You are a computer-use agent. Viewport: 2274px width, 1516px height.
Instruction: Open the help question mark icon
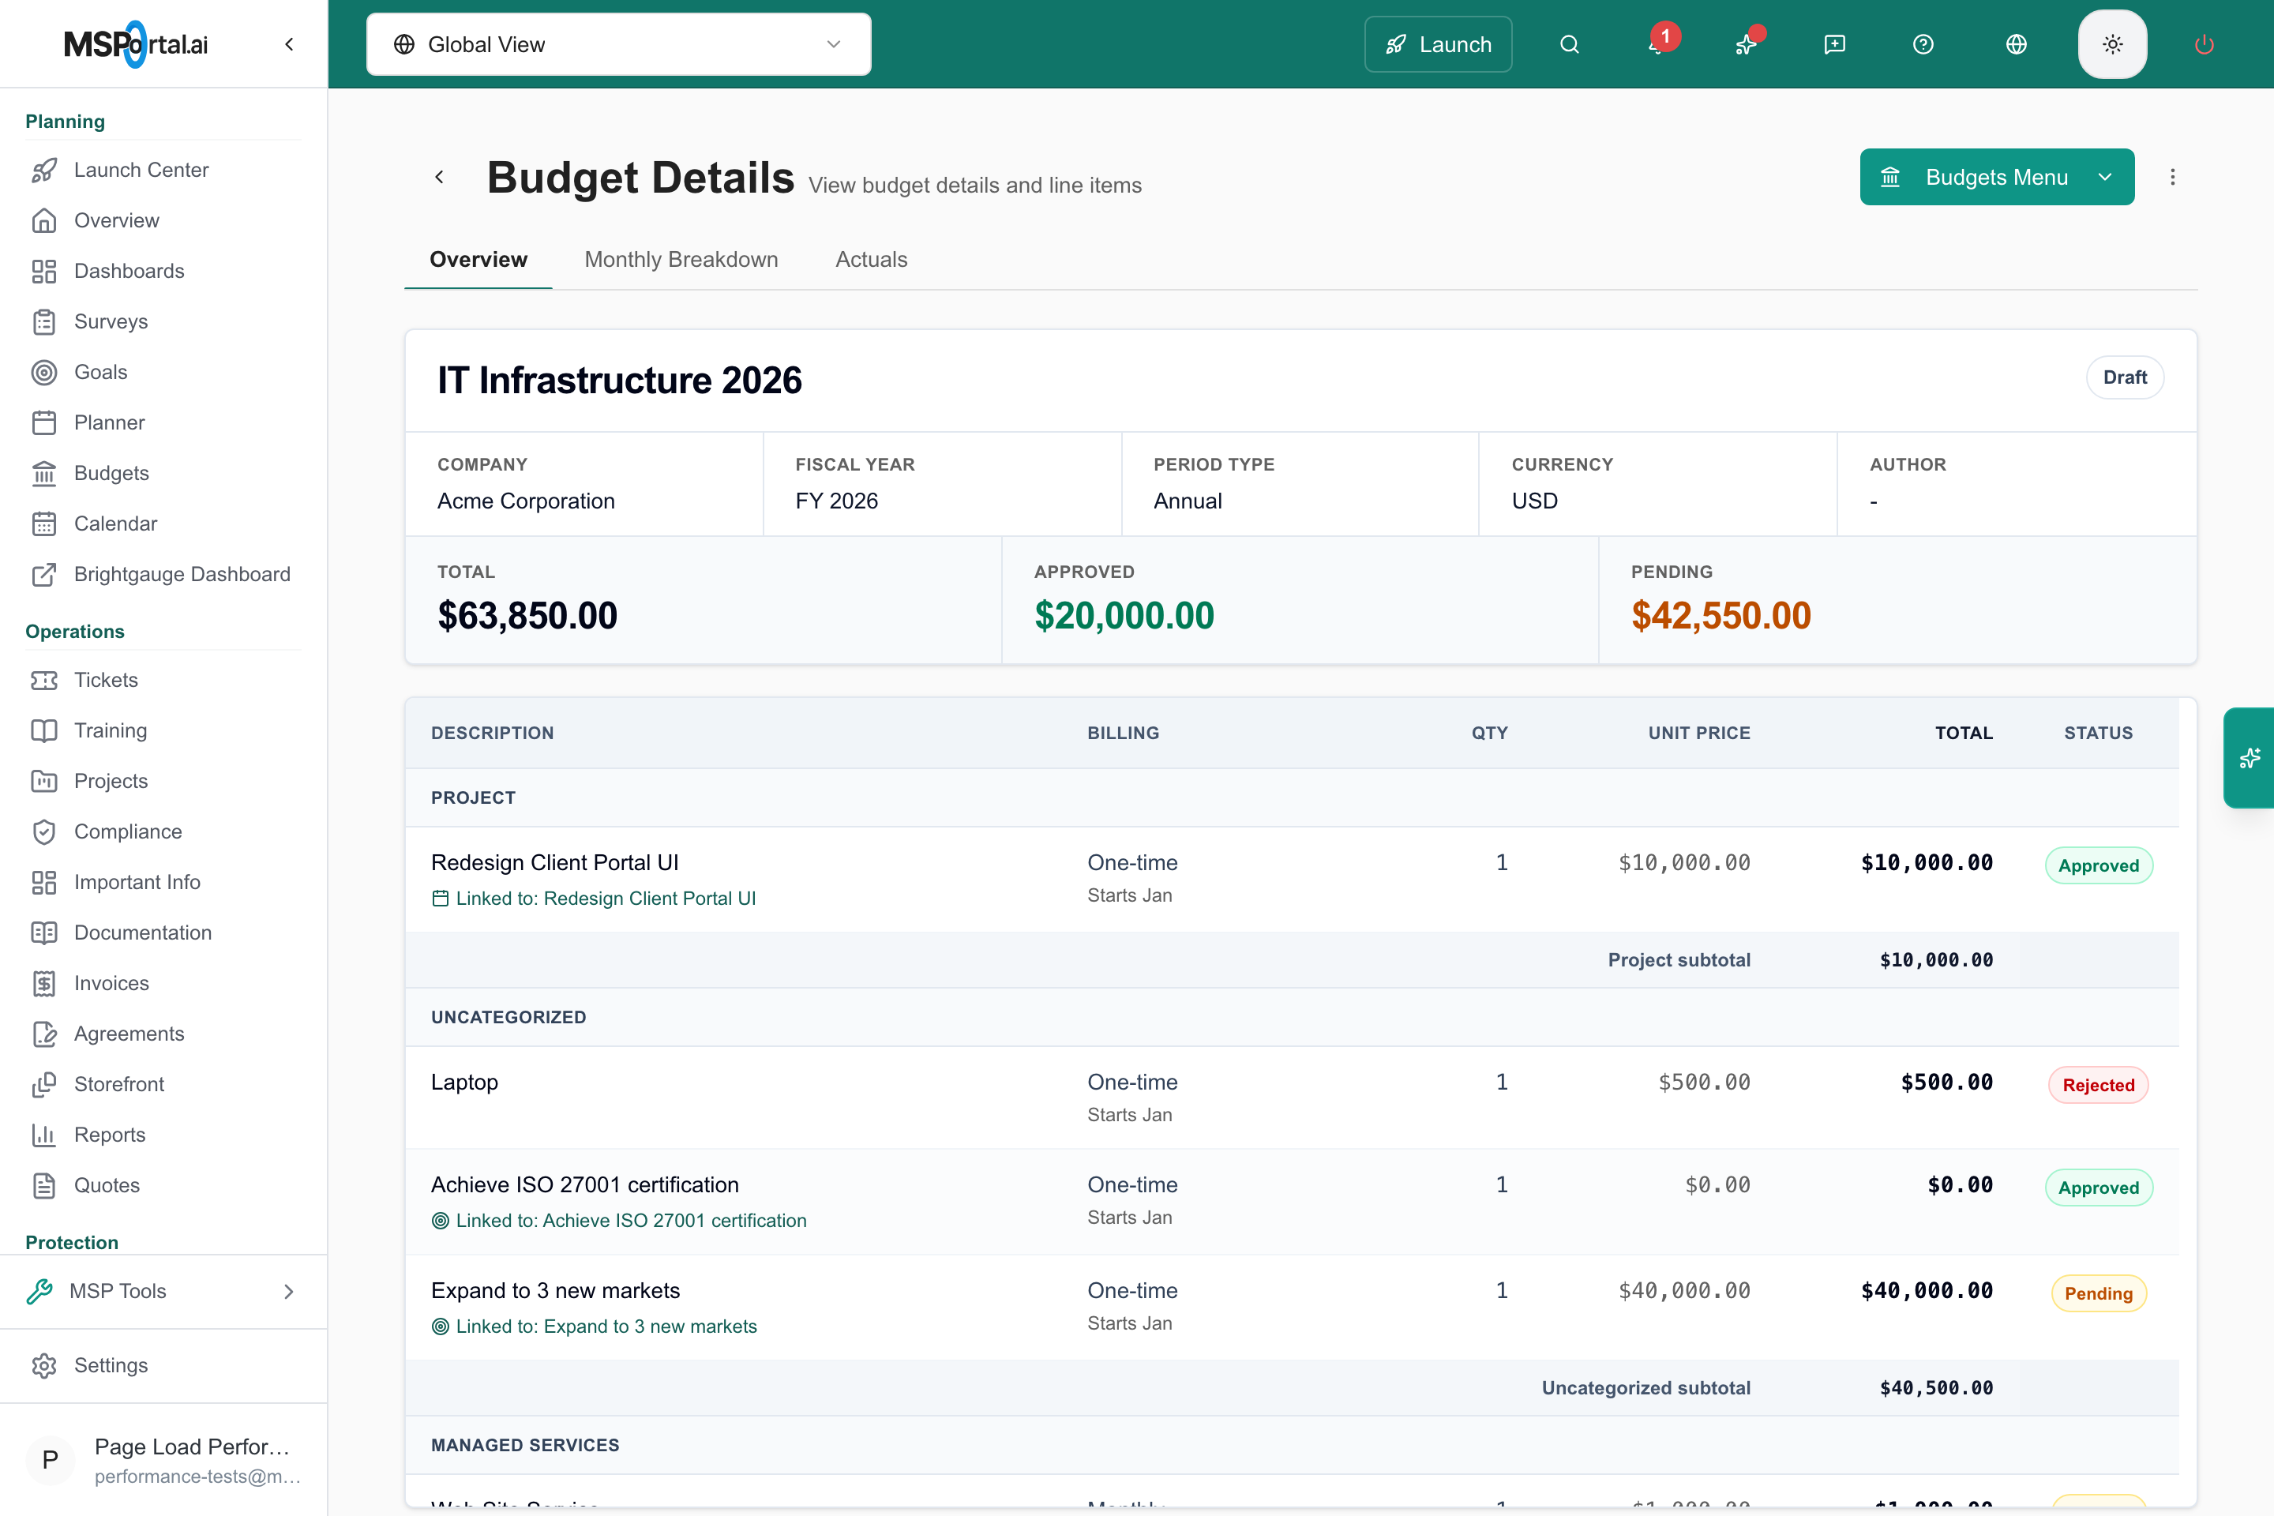coord(1923,44)
